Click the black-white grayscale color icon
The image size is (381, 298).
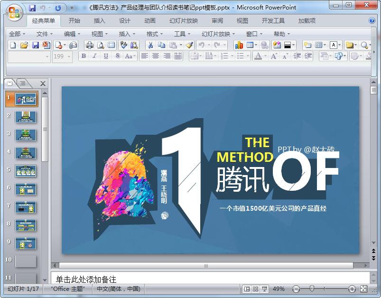coord(287,45)
